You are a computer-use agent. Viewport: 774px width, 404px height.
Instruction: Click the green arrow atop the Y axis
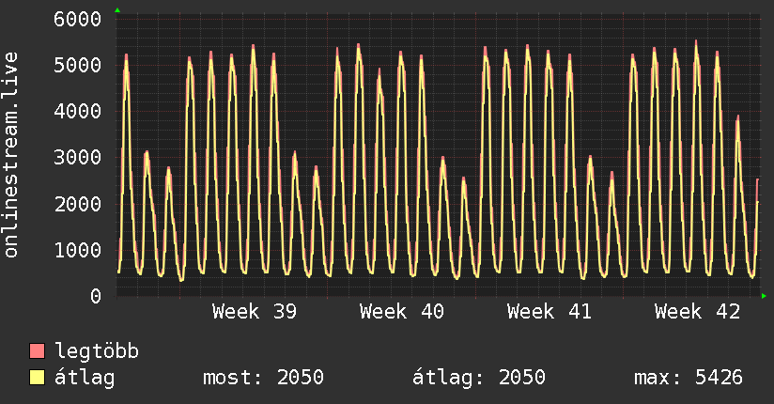[x=117, y=10]
